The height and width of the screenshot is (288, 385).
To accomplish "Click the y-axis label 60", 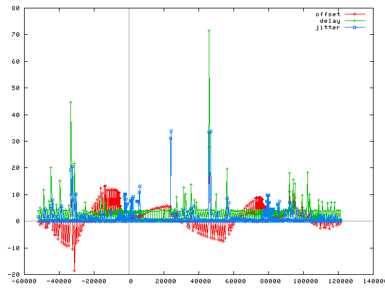I will tap(16, 61).
